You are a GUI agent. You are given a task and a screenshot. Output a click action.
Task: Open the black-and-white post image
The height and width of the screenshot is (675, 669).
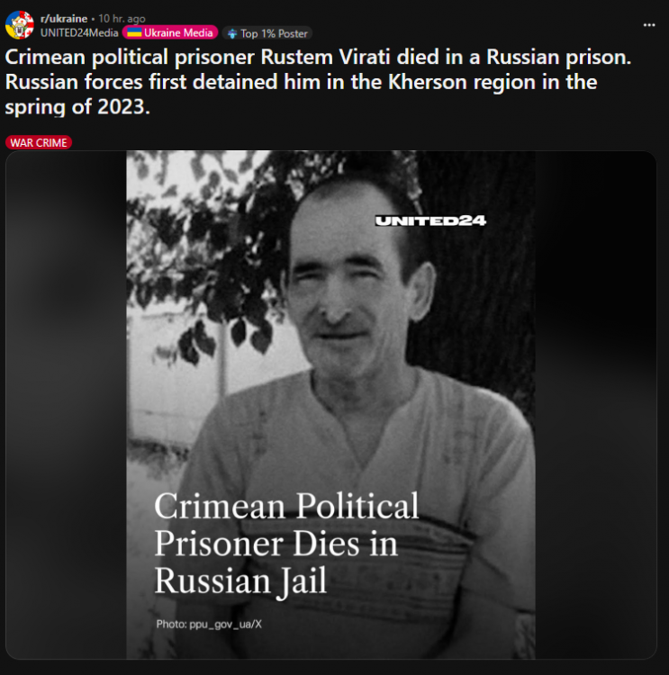[x=330, y=405]
